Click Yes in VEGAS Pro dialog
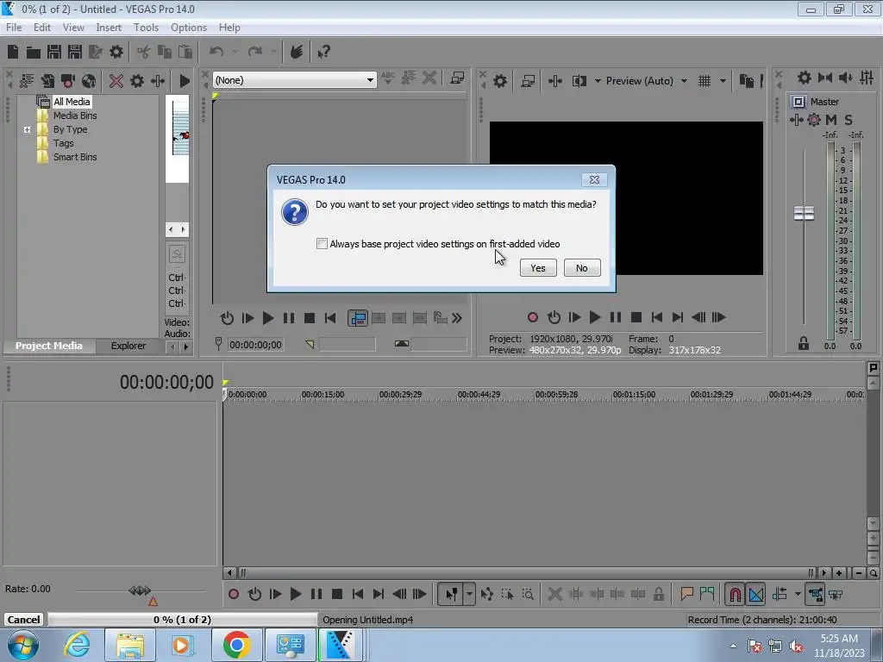Screen dimensions: 883x662 [538, 268]
